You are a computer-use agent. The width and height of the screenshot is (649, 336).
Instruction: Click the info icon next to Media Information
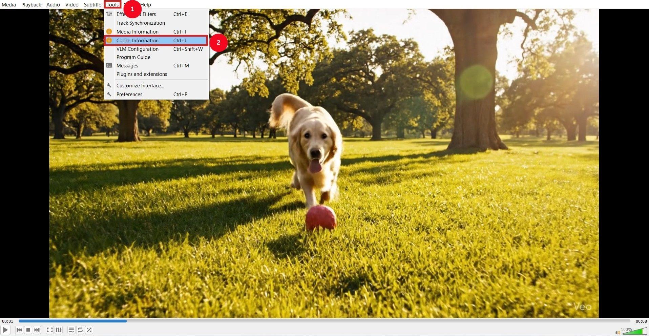coord(109,31)
